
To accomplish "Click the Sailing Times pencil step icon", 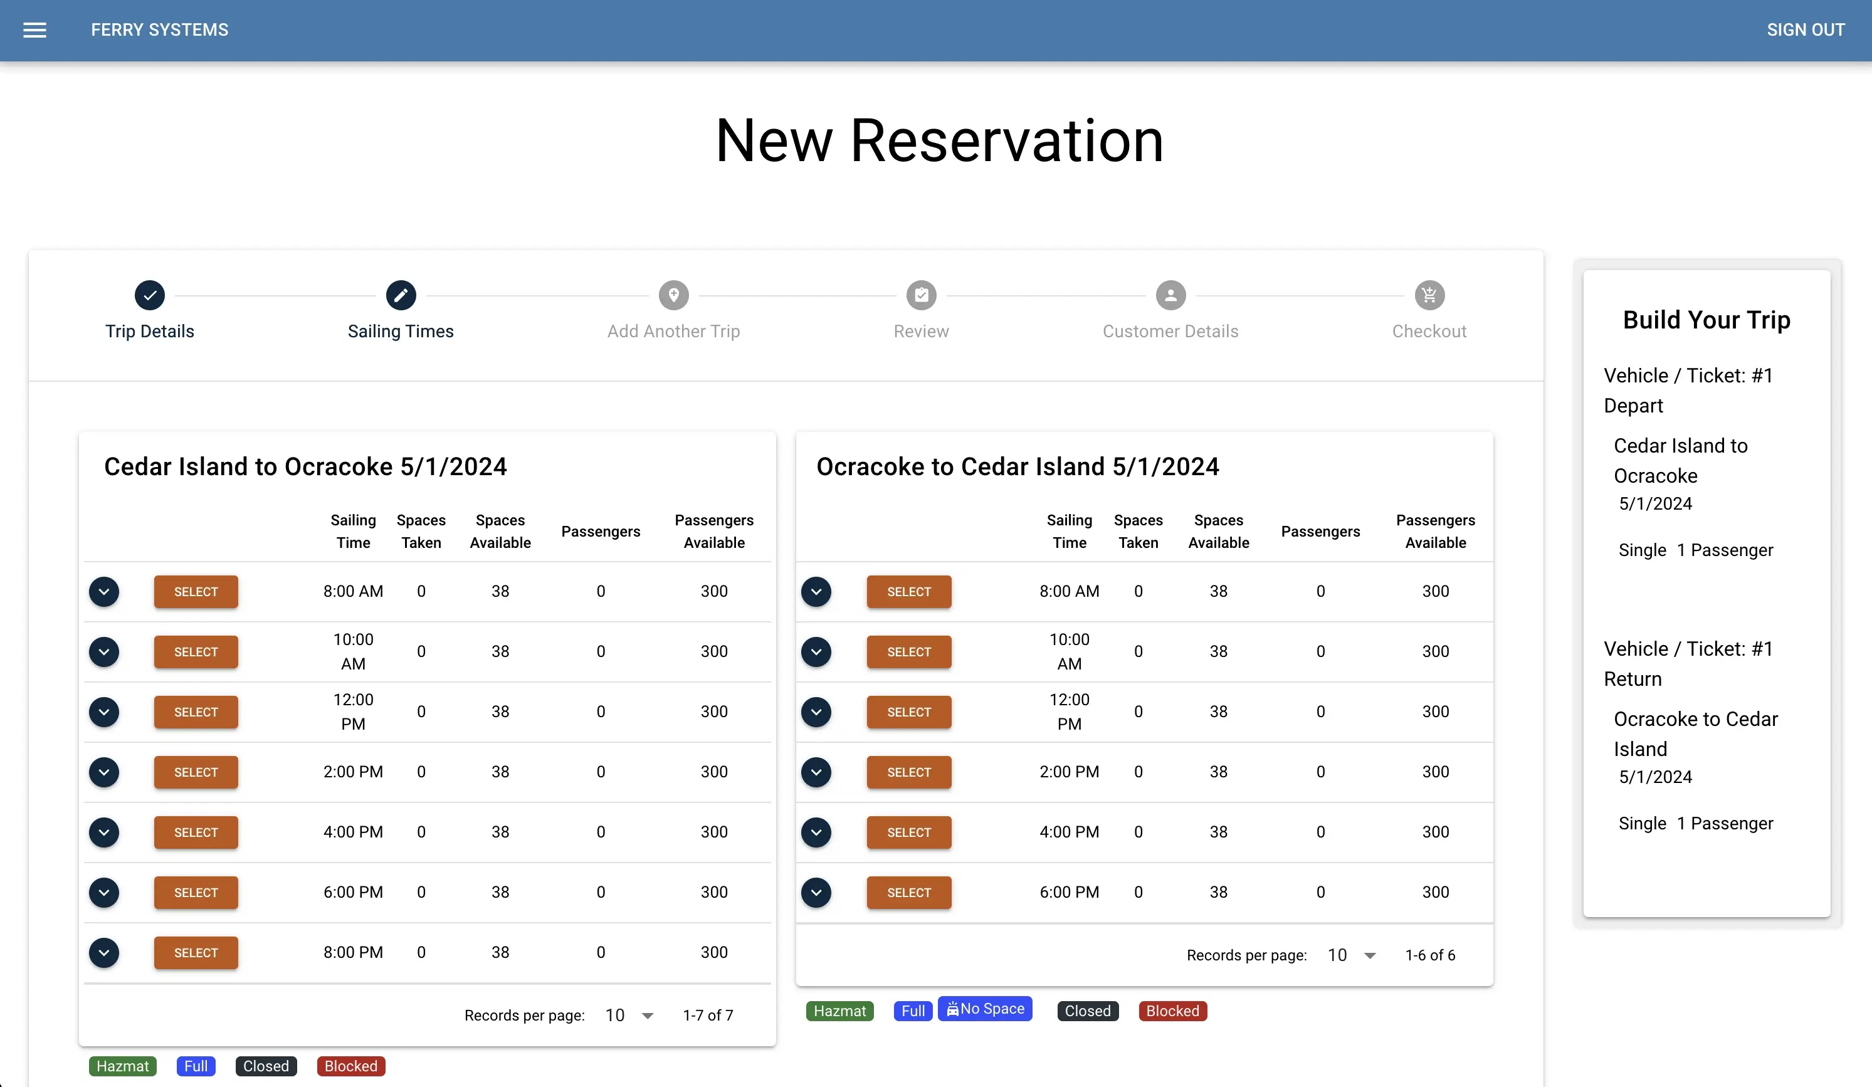I will (401, 295).
